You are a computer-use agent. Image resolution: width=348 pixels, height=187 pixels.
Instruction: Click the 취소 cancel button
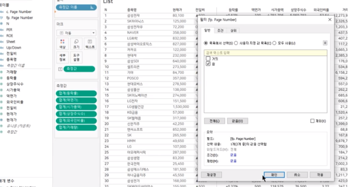tap(297, 175)
